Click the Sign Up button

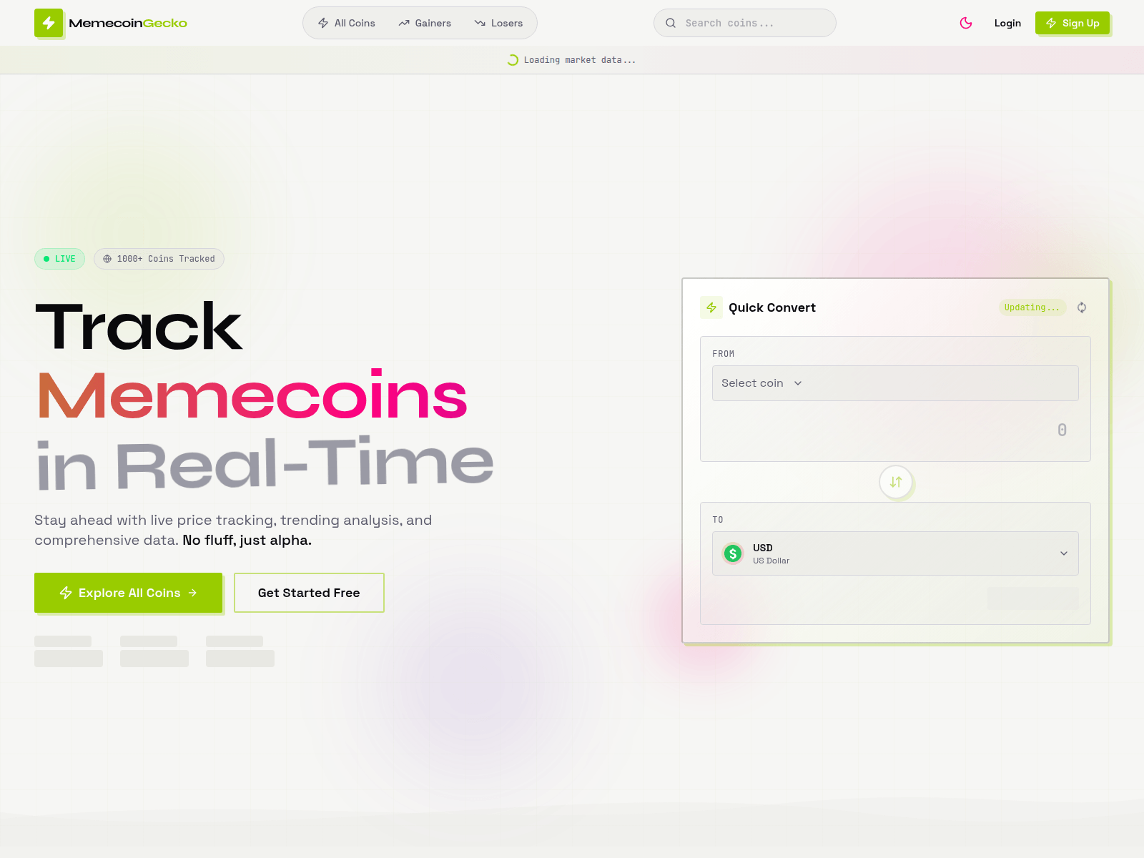point(1072,23)
